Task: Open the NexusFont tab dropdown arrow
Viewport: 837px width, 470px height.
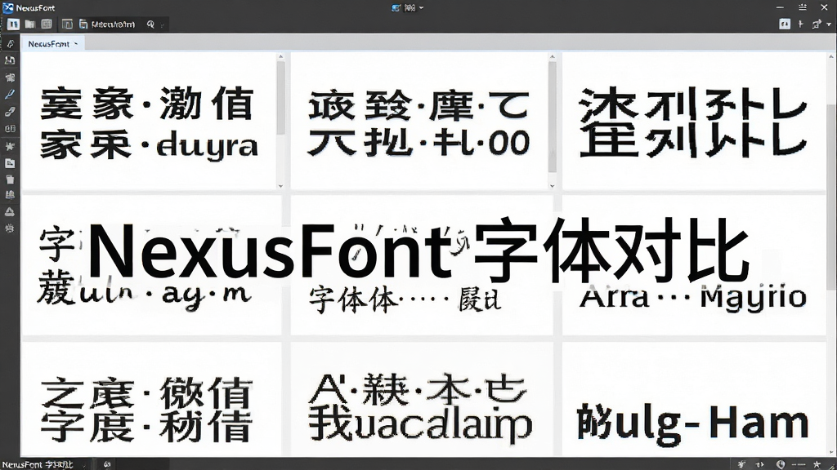Action: click(76, 44)
